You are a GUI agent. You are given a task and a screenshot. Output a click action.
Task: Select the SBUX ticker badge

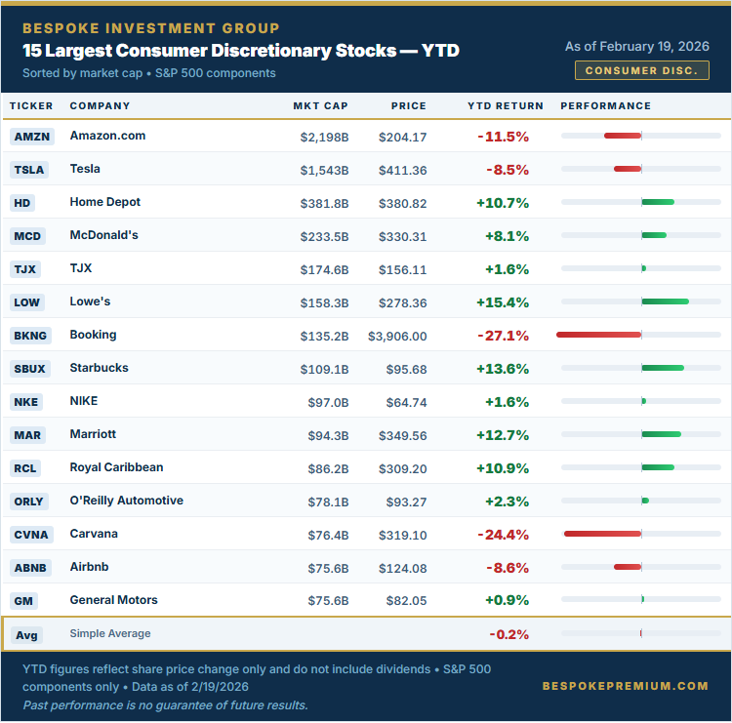[30, 369]
